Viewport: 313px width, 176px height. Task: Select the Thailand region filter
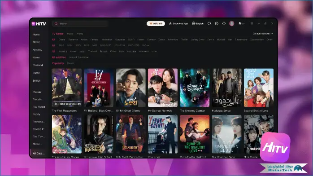click(x=93, y=51)
